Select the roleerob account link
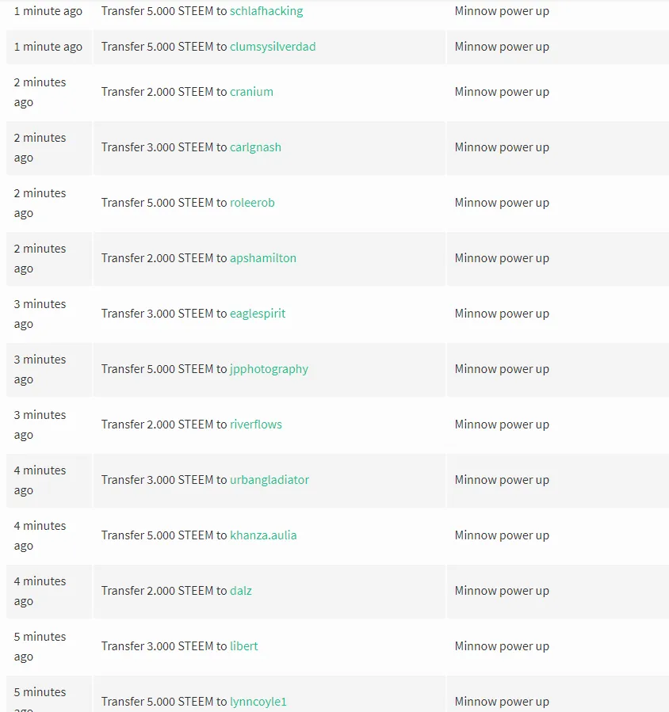The height and width of the screenshot is (712, 669). [x=252, y=203]
